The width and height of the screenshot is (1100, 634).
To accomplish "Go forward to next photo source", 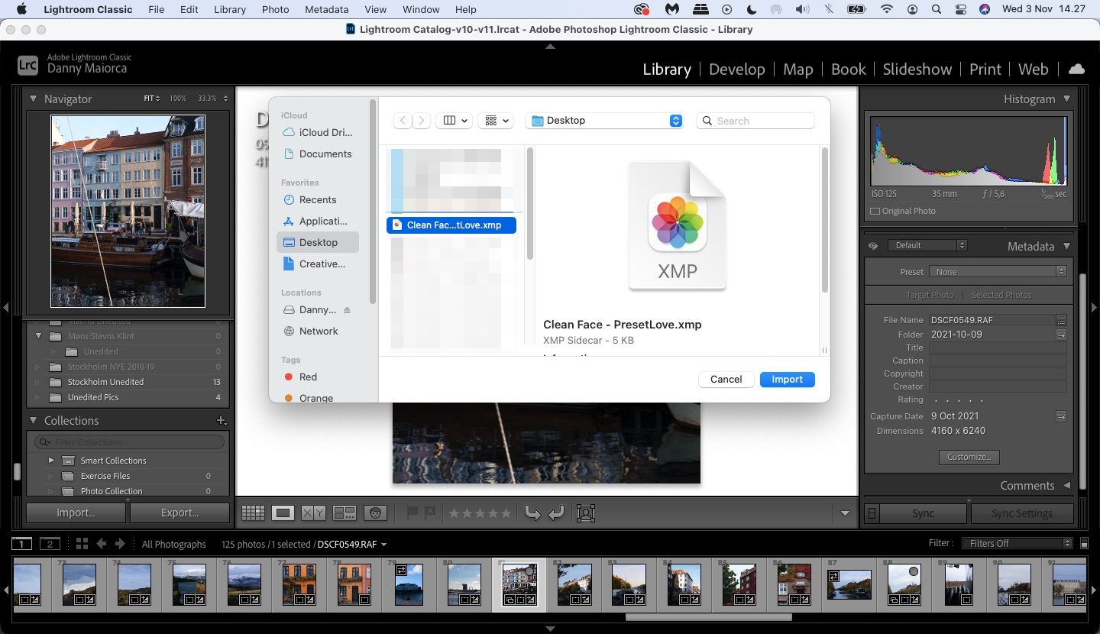I will 120,544.
